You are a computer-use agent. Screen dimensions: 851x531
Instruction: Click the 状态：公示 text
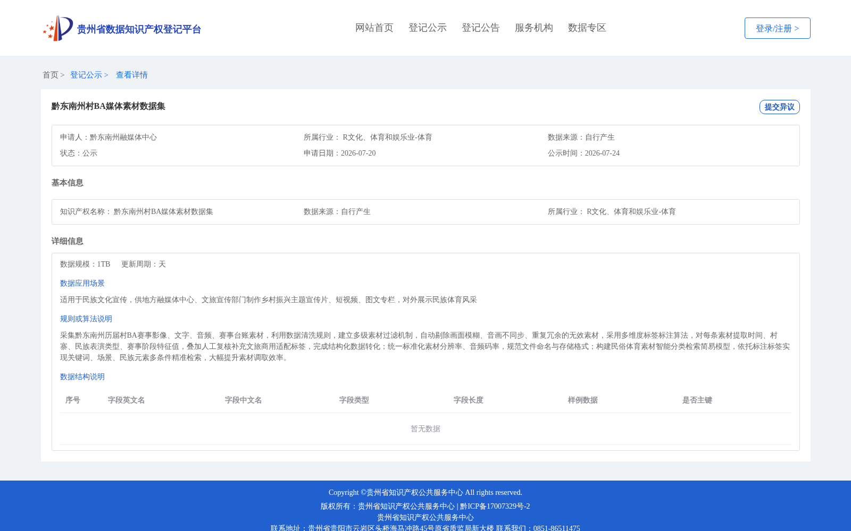tap(79, 153)
